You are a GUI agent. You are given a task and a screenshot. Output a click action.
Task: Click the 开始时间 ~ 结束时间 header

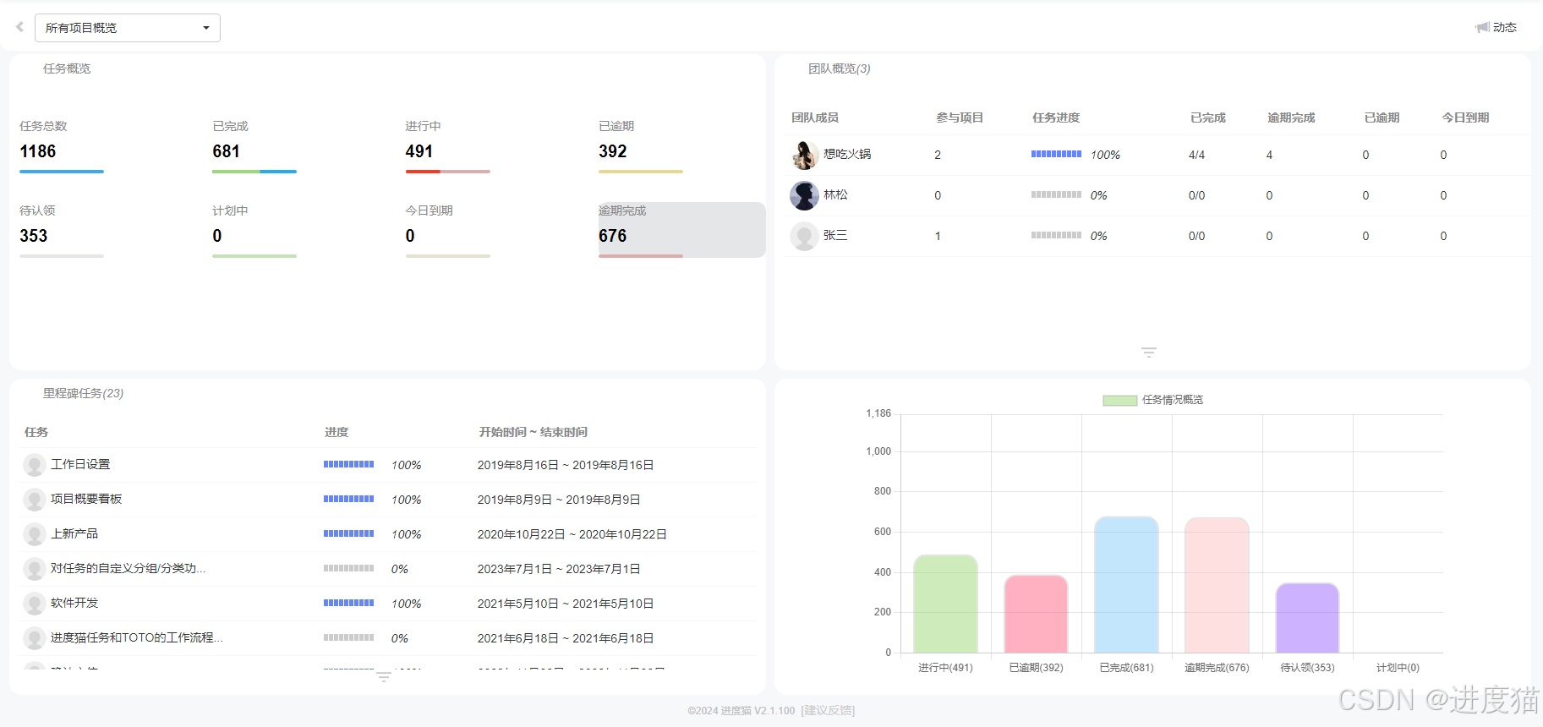pyautogui.click(x=533, y=432)
